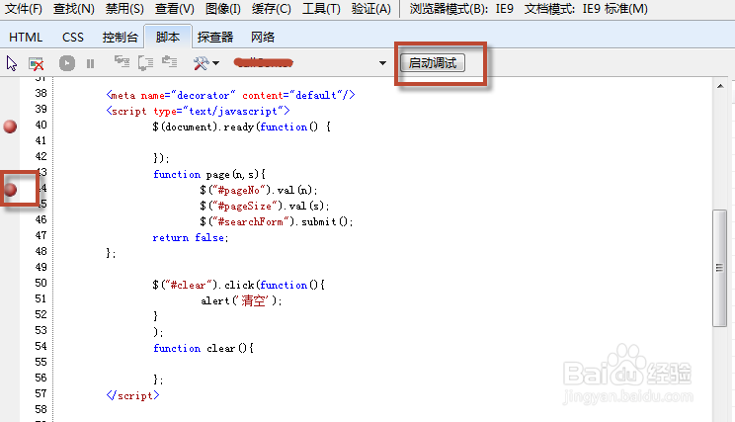Click the $("#clear").click(function(){ line
The width and height of the screenshot is (735, 422).
point(239,285)
